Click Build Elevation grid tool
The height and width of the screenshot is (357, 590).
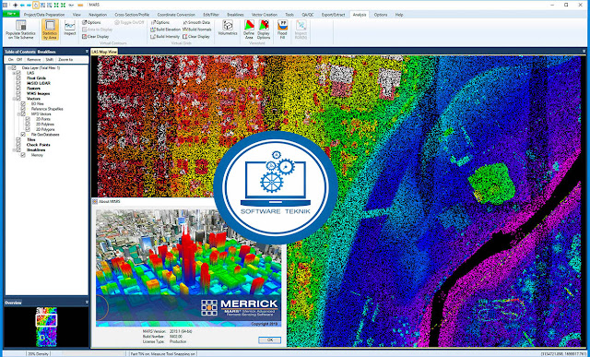[166, 30]
